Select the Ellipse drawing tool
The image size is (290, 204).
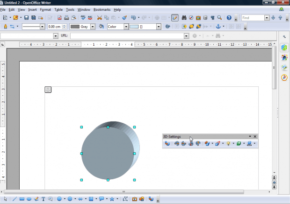(x=29, y=199)
